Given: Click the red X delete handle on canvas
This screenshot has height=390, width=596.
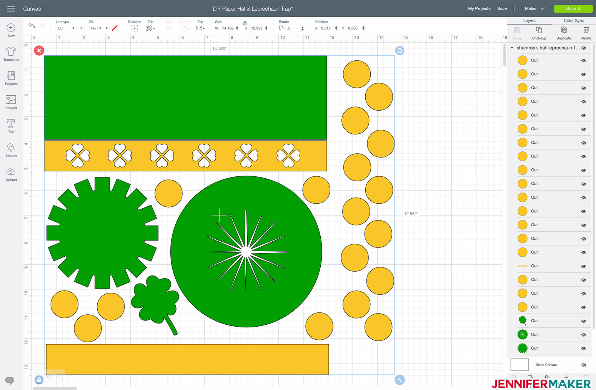Looking at the screenshot, I should click(39, 50).
